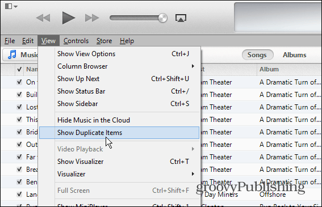The width and height of the screenshot is (322, 207).
Task: Expand the Visualizer submenu
Action: pyautogui.click(x=119, y=174)
